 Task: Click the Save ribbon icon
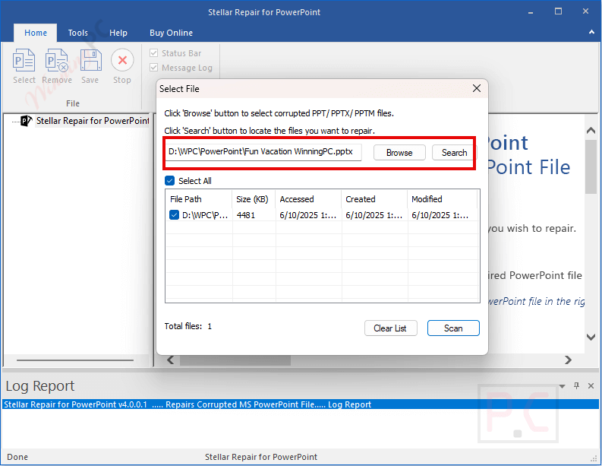[90, 60]
